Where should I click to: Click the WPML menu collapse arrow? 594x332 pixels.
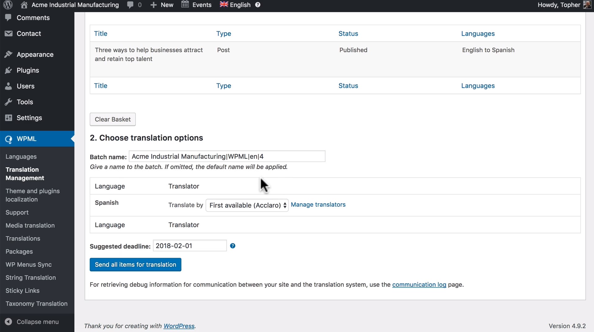[72, 139]
